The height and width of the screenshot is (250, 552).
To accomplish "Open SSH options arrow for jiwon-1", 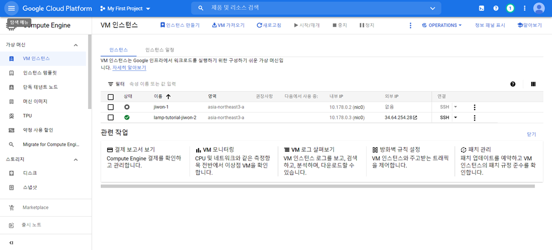I will pos(455,107).
